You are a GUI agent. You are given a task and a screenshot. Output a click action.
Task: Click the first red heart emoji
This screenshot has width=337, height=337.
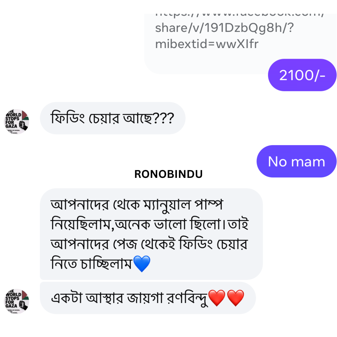pyautogui.click(x=217, y=298)
